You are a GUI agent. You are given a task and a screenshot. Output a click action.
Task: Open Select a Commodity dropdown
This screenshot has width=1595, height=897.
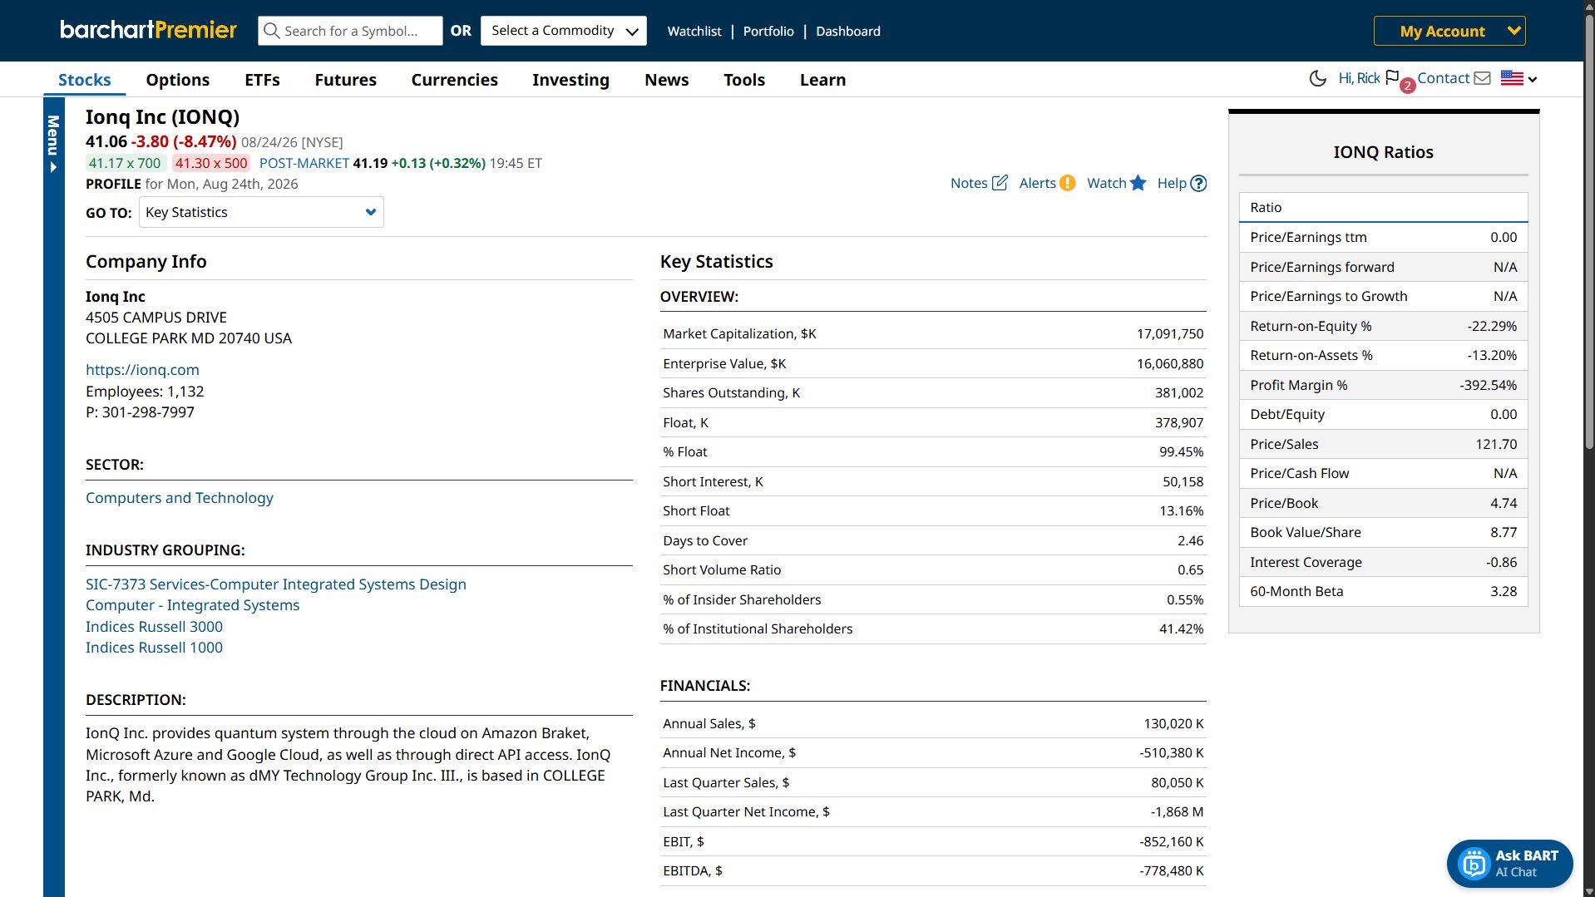click(x=564, y=31)
